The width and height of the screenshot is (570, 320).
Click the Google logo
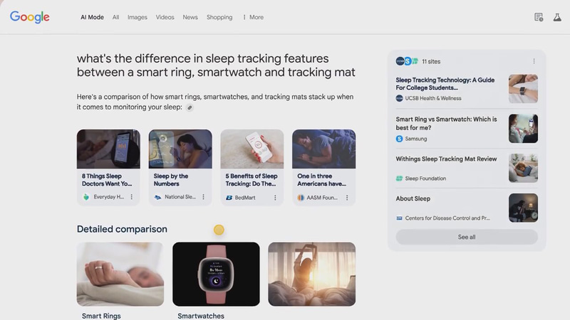[29, 17]
